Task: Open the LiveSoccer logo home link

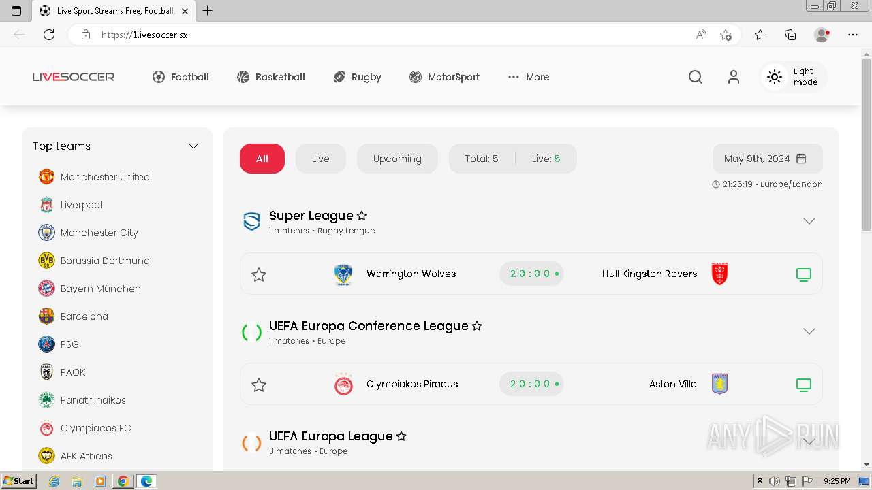Action: click(x=74, y=77)
